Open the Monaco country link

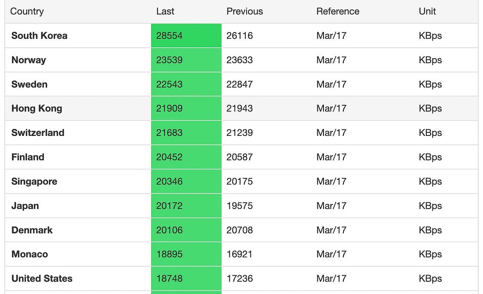30,254
